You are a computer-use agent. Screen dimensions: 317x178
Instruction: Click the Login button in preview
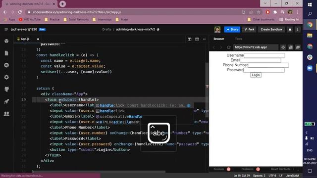[x=256, y=75]
